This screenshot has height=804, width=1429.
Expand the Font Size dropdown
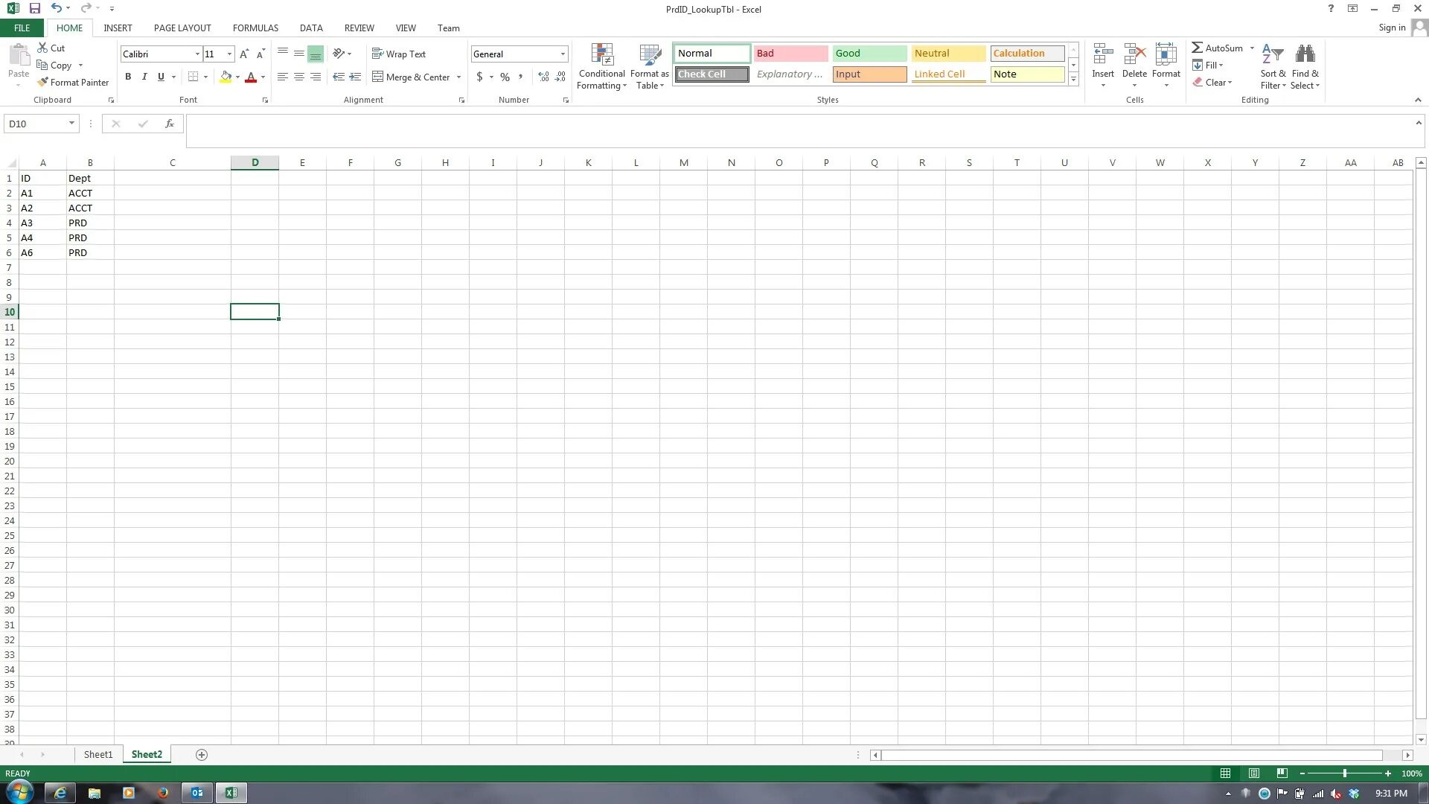[x=228, y=54]
